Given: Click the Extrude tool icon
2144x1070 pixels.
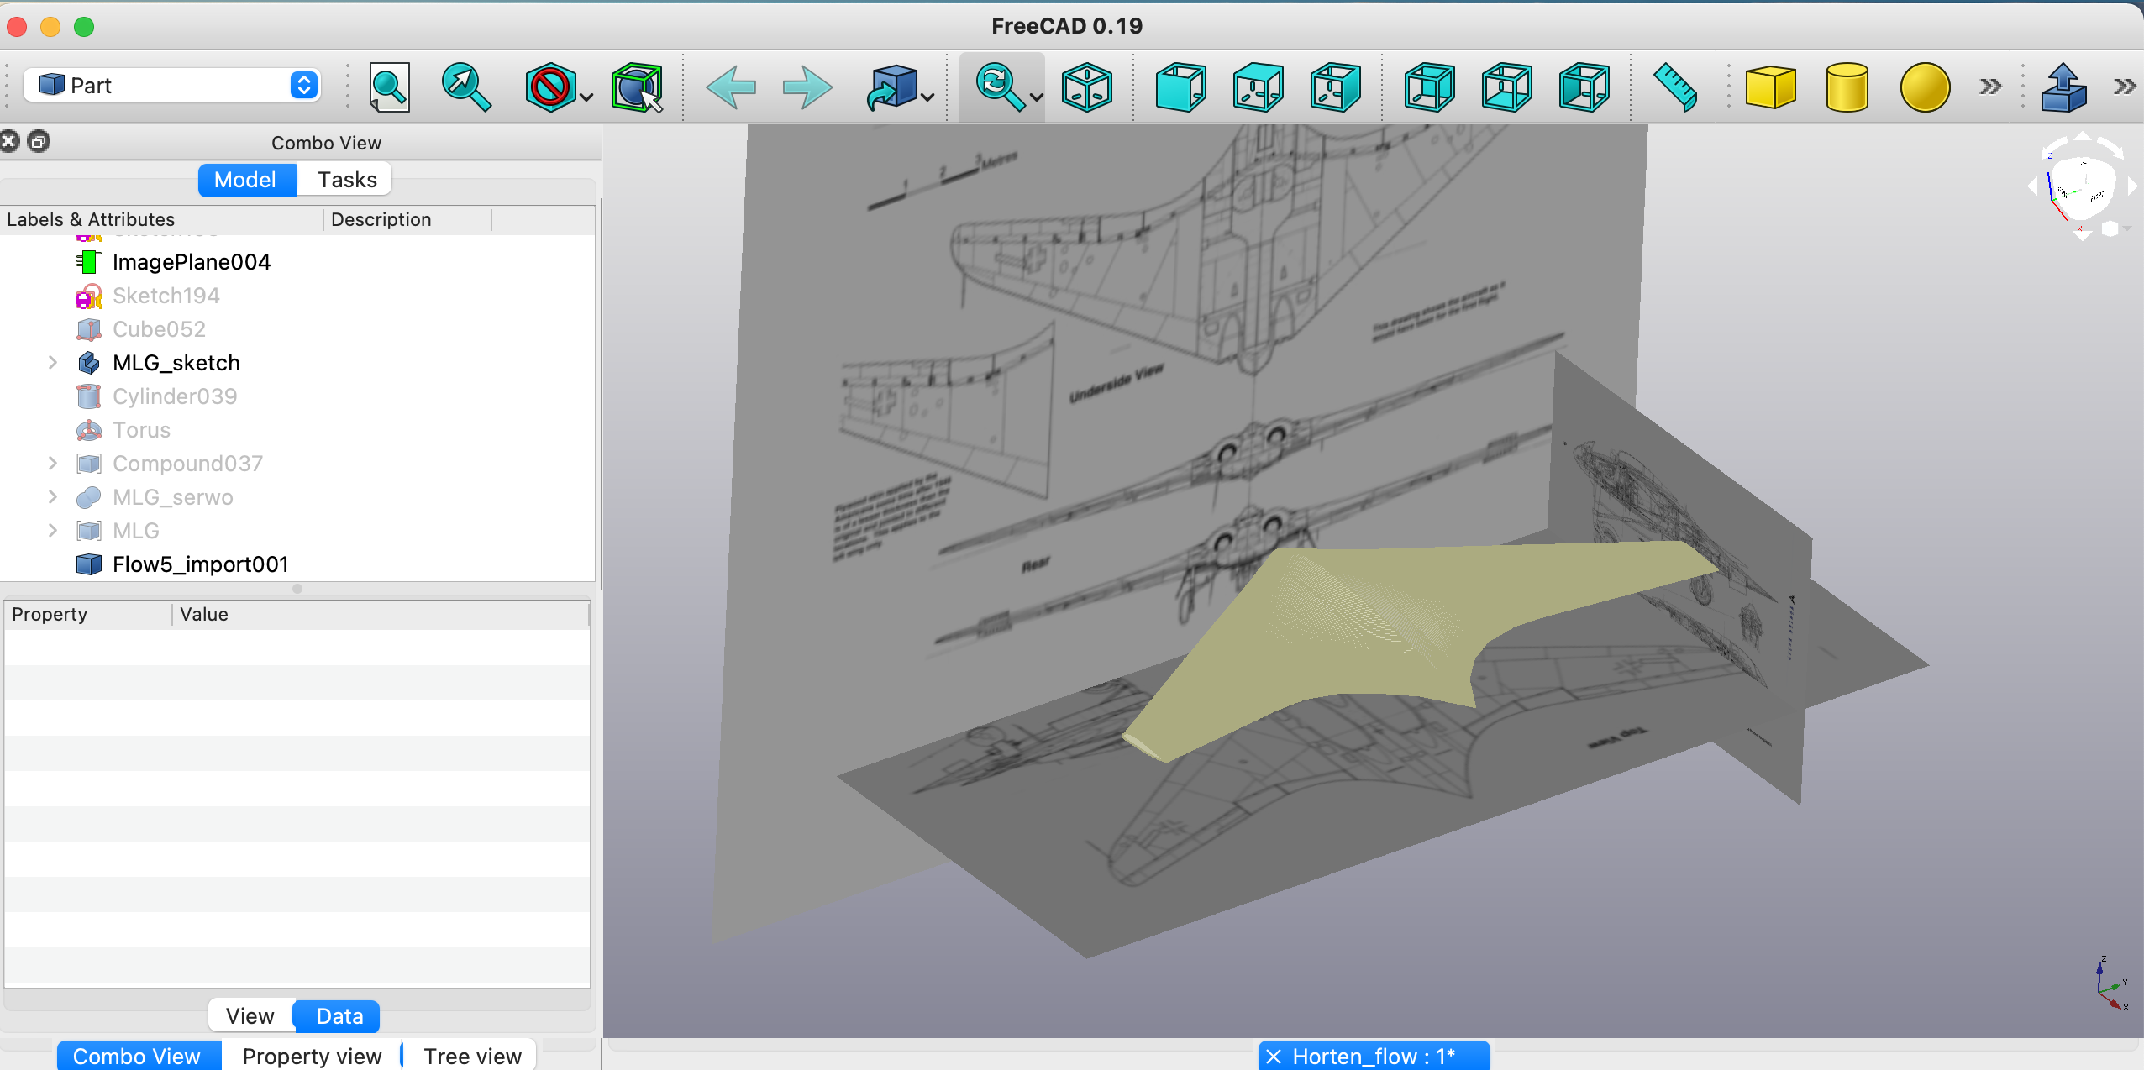Looking at the screenshot, I should click(x=2063, y=87).
